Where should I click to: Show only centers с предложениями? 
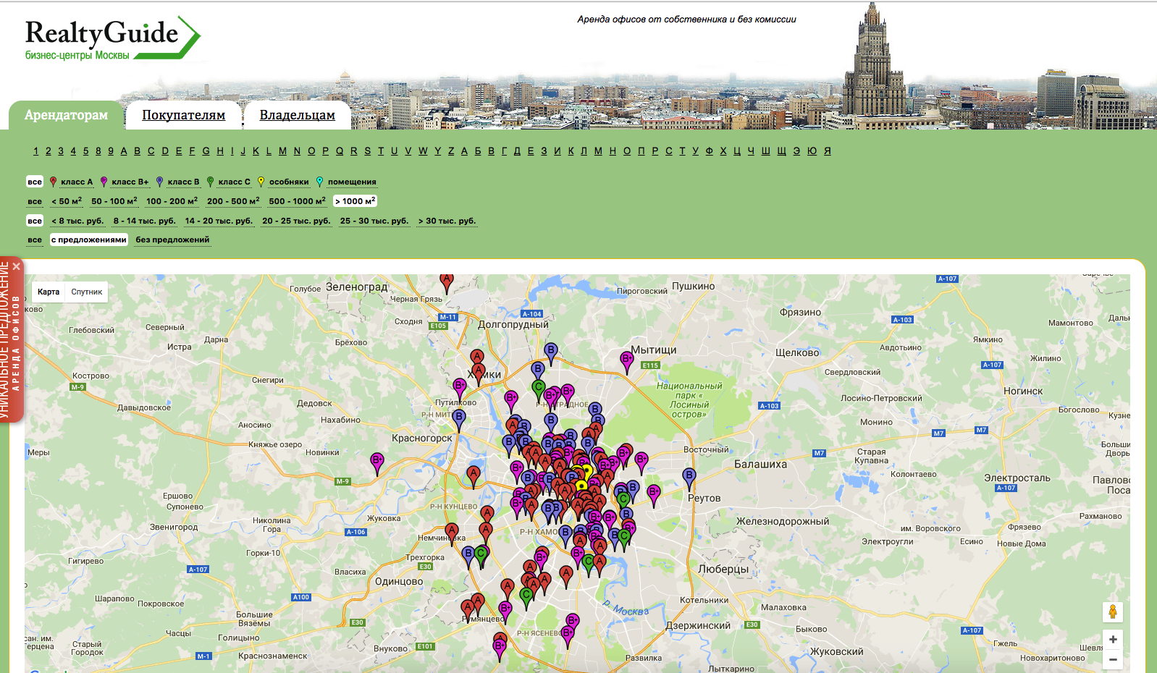point(89,240)
